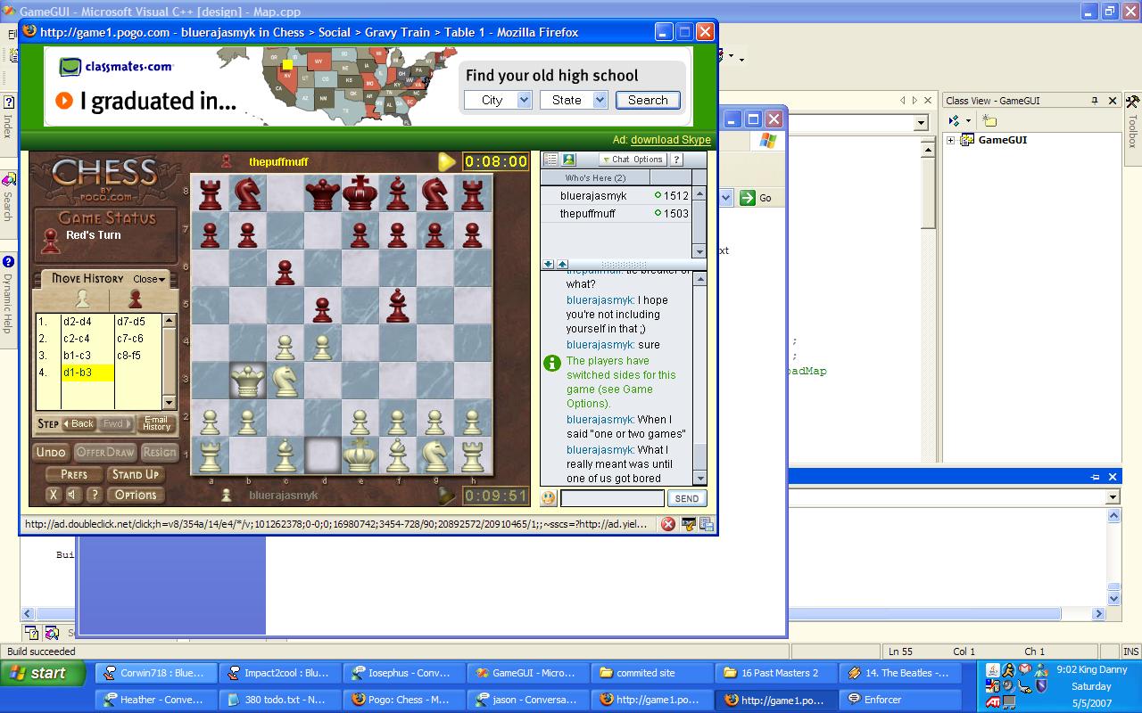Select the white knight on c3
This screenshot has width=1142, height=713.
click(x=285, y=381)
